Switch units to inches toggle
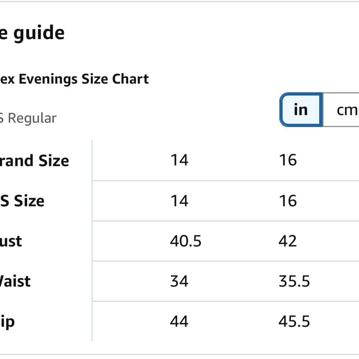The width and height of the screenshot is (359, 359). click(301, 109)
